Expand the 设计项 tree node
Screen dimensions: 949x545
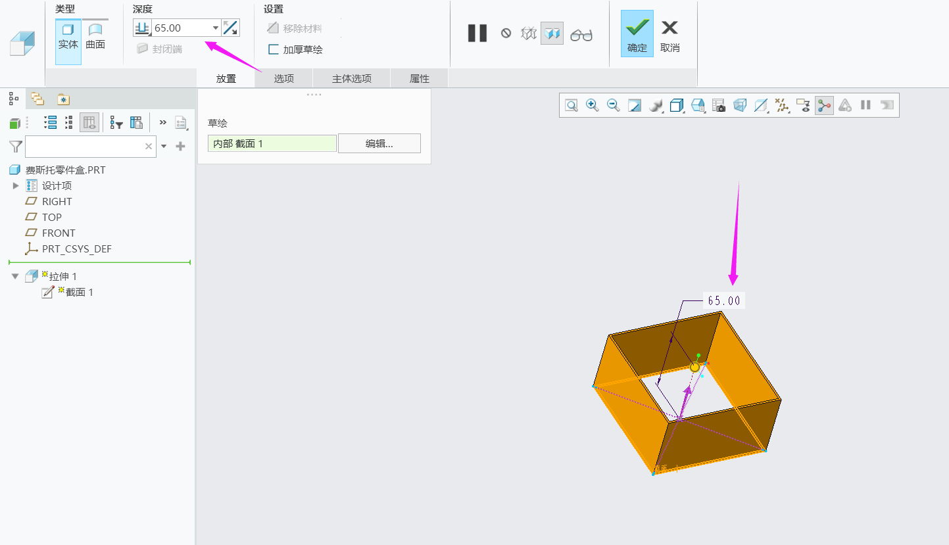tap(16, 185)
